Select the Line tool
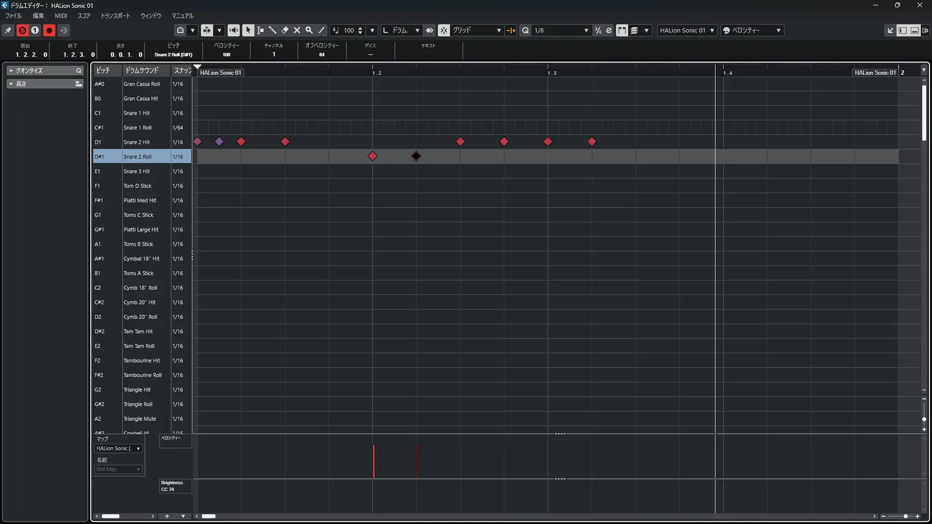This screenshot has width=932, height=524. pyautogui.click(x=321, y=30)
